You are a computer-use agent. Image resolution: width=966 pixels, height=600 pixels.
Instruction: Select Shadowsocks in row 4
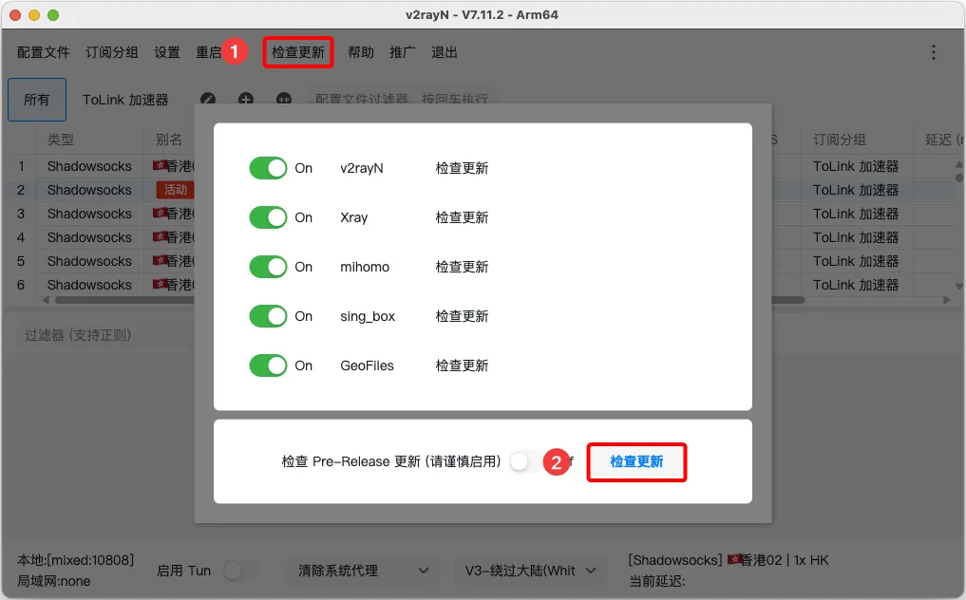89,237
